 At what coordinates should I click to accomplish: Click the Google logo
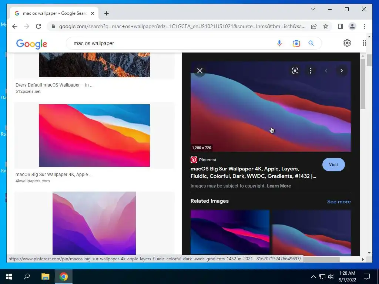[32, 44]
